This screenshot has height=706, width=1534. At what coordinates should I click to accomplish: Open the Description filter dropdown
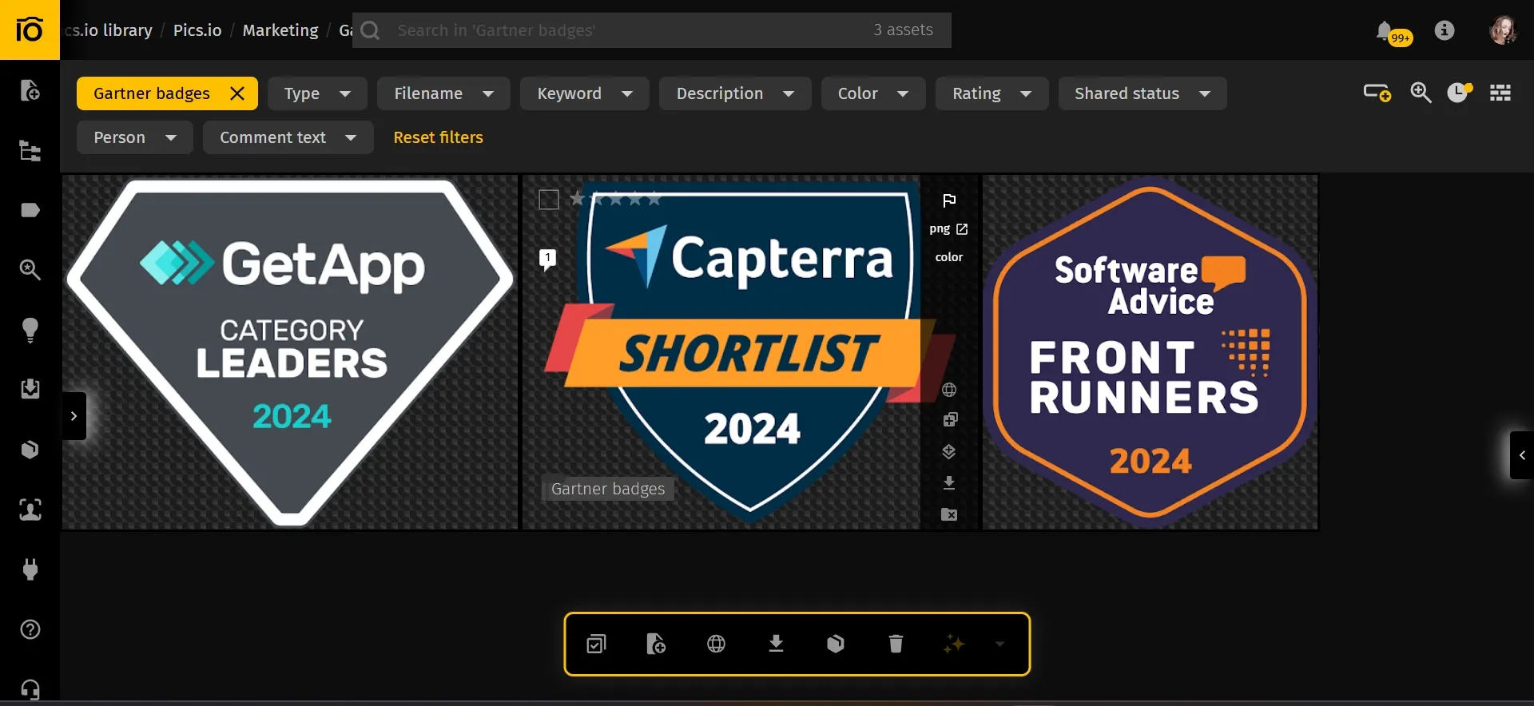tap(735, 93)
